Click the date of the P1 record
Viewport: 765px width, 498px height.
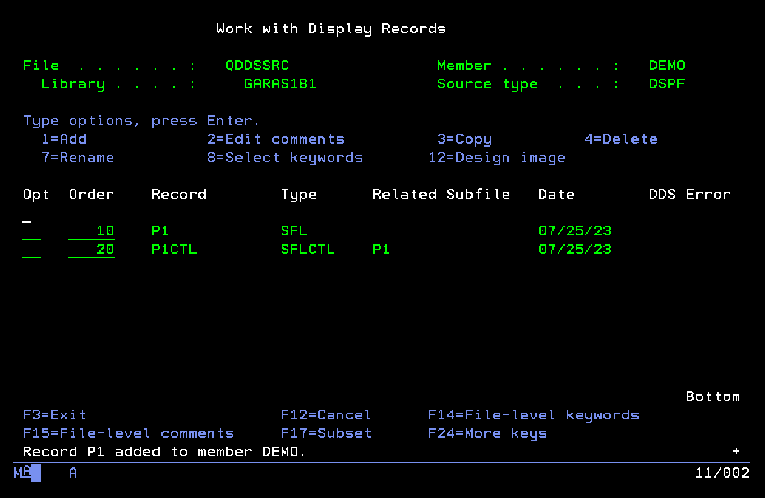tap(575, 231)
